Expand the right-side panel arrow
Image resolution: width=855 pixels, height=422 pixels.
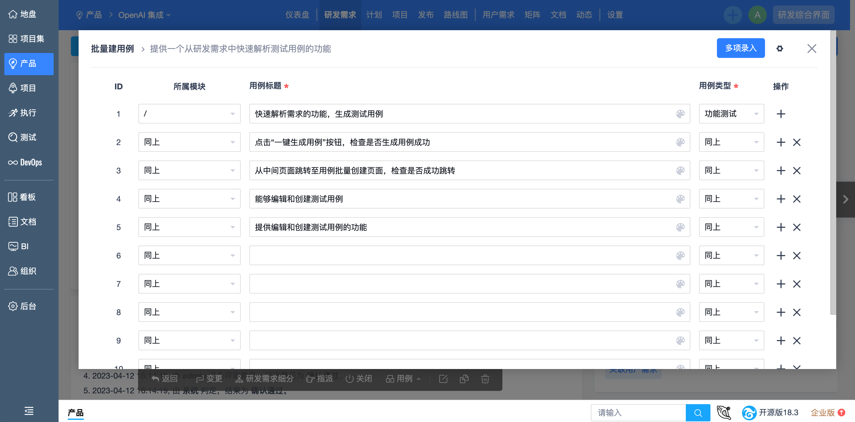click(845, 199)
